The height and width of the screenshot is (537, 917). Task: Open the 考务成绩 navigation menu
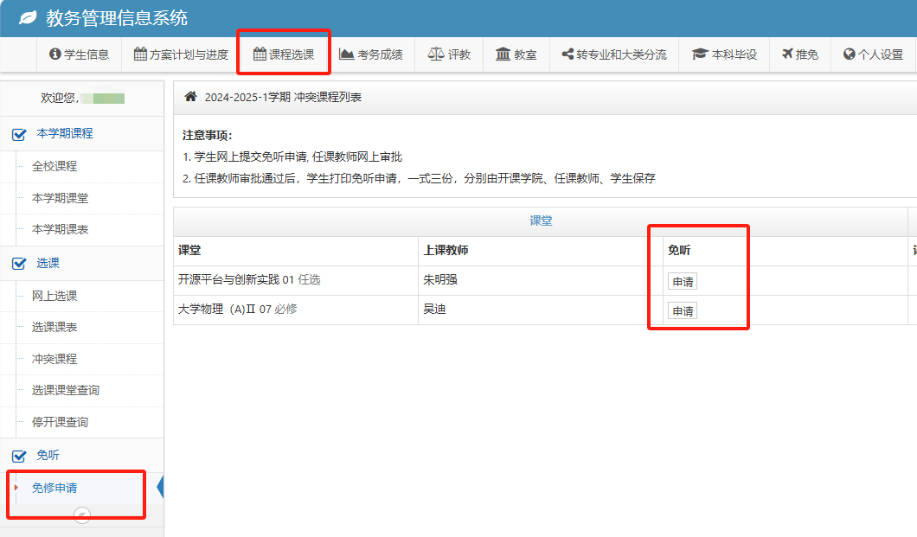[371, 54]
